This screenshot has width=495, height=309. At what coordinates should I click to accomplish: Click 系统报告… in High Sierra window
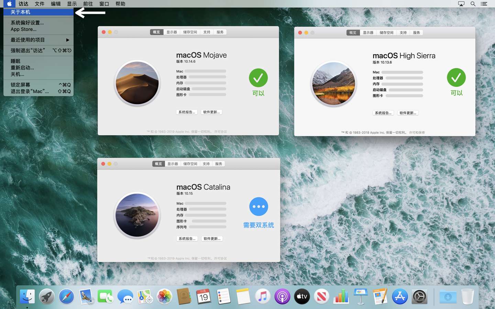point(383,113)
